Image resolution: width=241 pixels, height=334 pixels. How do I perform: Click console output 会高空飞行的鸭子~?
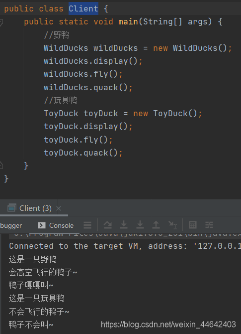coord(43,273)
